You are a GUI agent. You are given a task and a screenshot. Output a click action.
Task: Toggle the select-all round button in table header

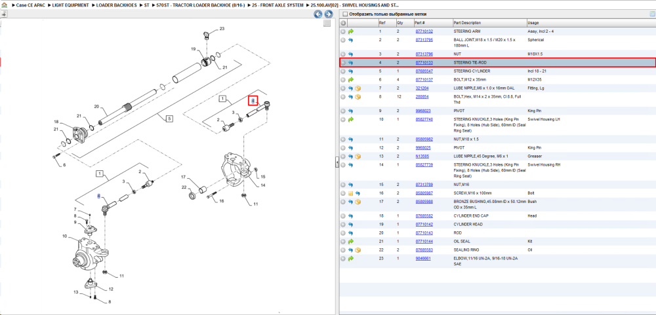click(x=343, y=22)
